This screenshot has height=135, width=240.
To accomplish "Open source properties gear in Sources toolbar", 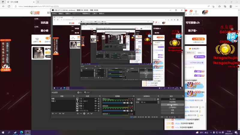I will tap(84, 114).
